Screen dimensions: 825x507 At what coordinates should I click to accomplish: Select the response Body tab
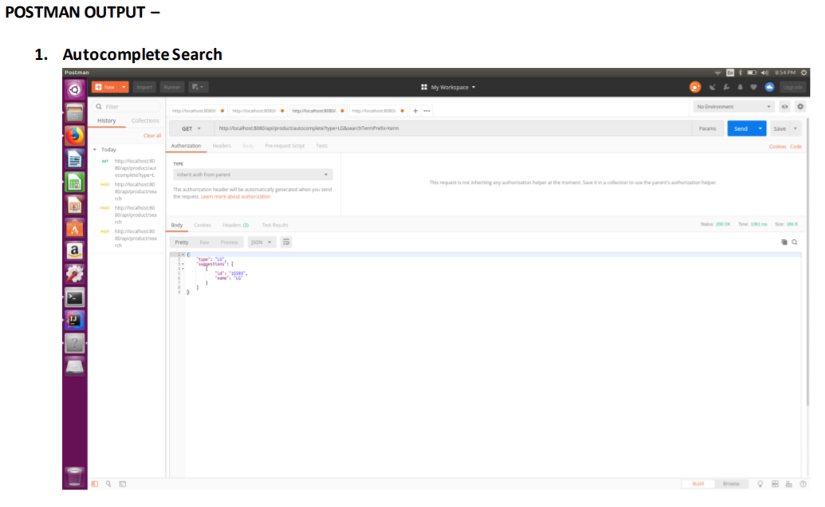pyautogui.click(x=177, y=225)
